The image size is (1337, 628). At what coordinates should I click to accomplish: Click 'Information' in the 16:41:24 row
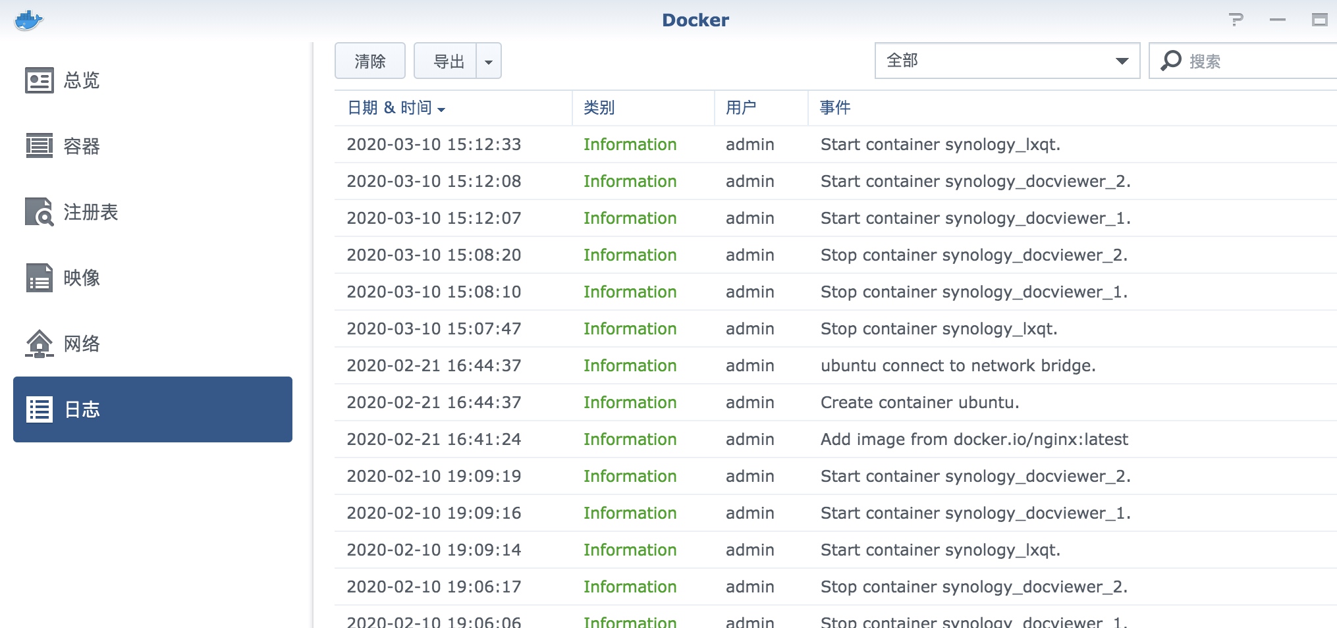pos(630,439)
